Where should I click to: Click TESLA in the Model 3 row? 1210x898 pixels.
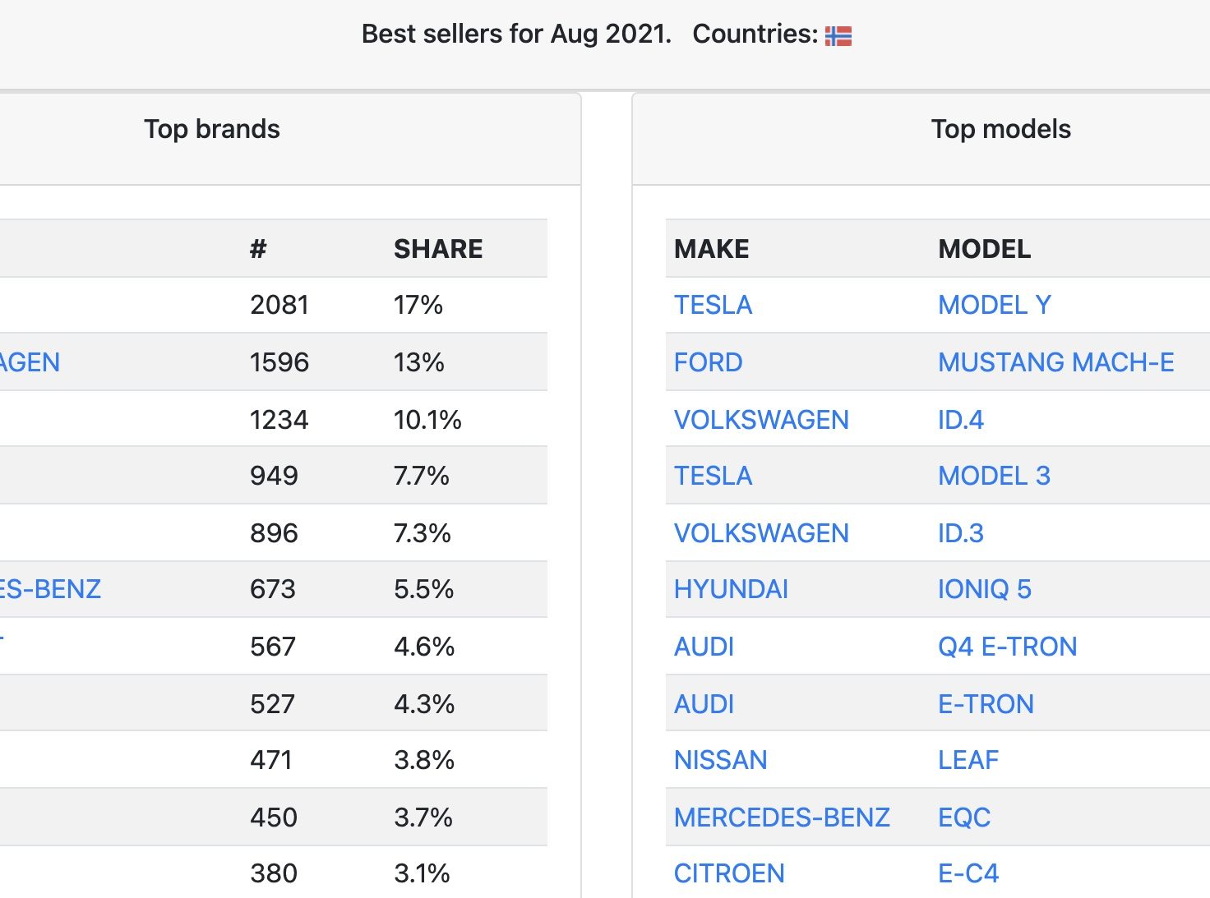pos(713,476)
